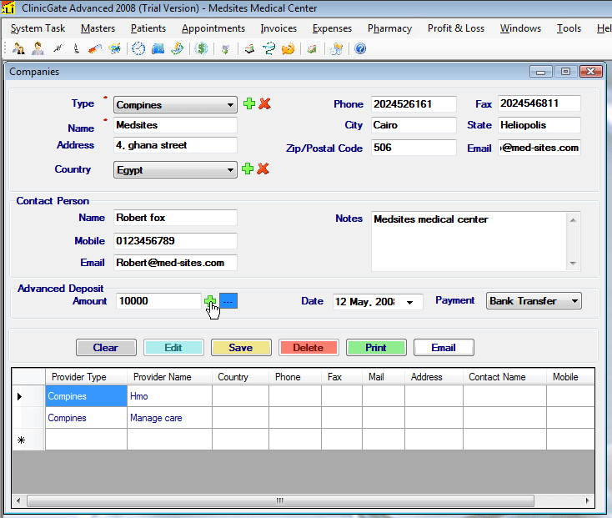Click the cash register toolbar icon
Image resolution: width=612 pixels, height=518 pixels.
pyautogui.click(x=249, y=49)
